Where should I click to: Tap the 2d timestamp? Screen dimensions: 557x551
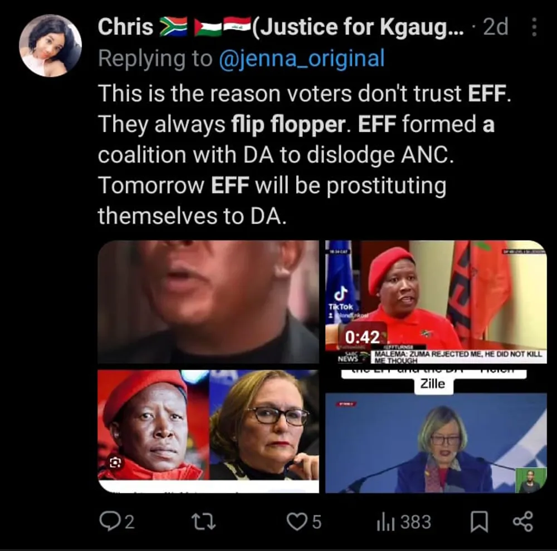click(496, 27)
